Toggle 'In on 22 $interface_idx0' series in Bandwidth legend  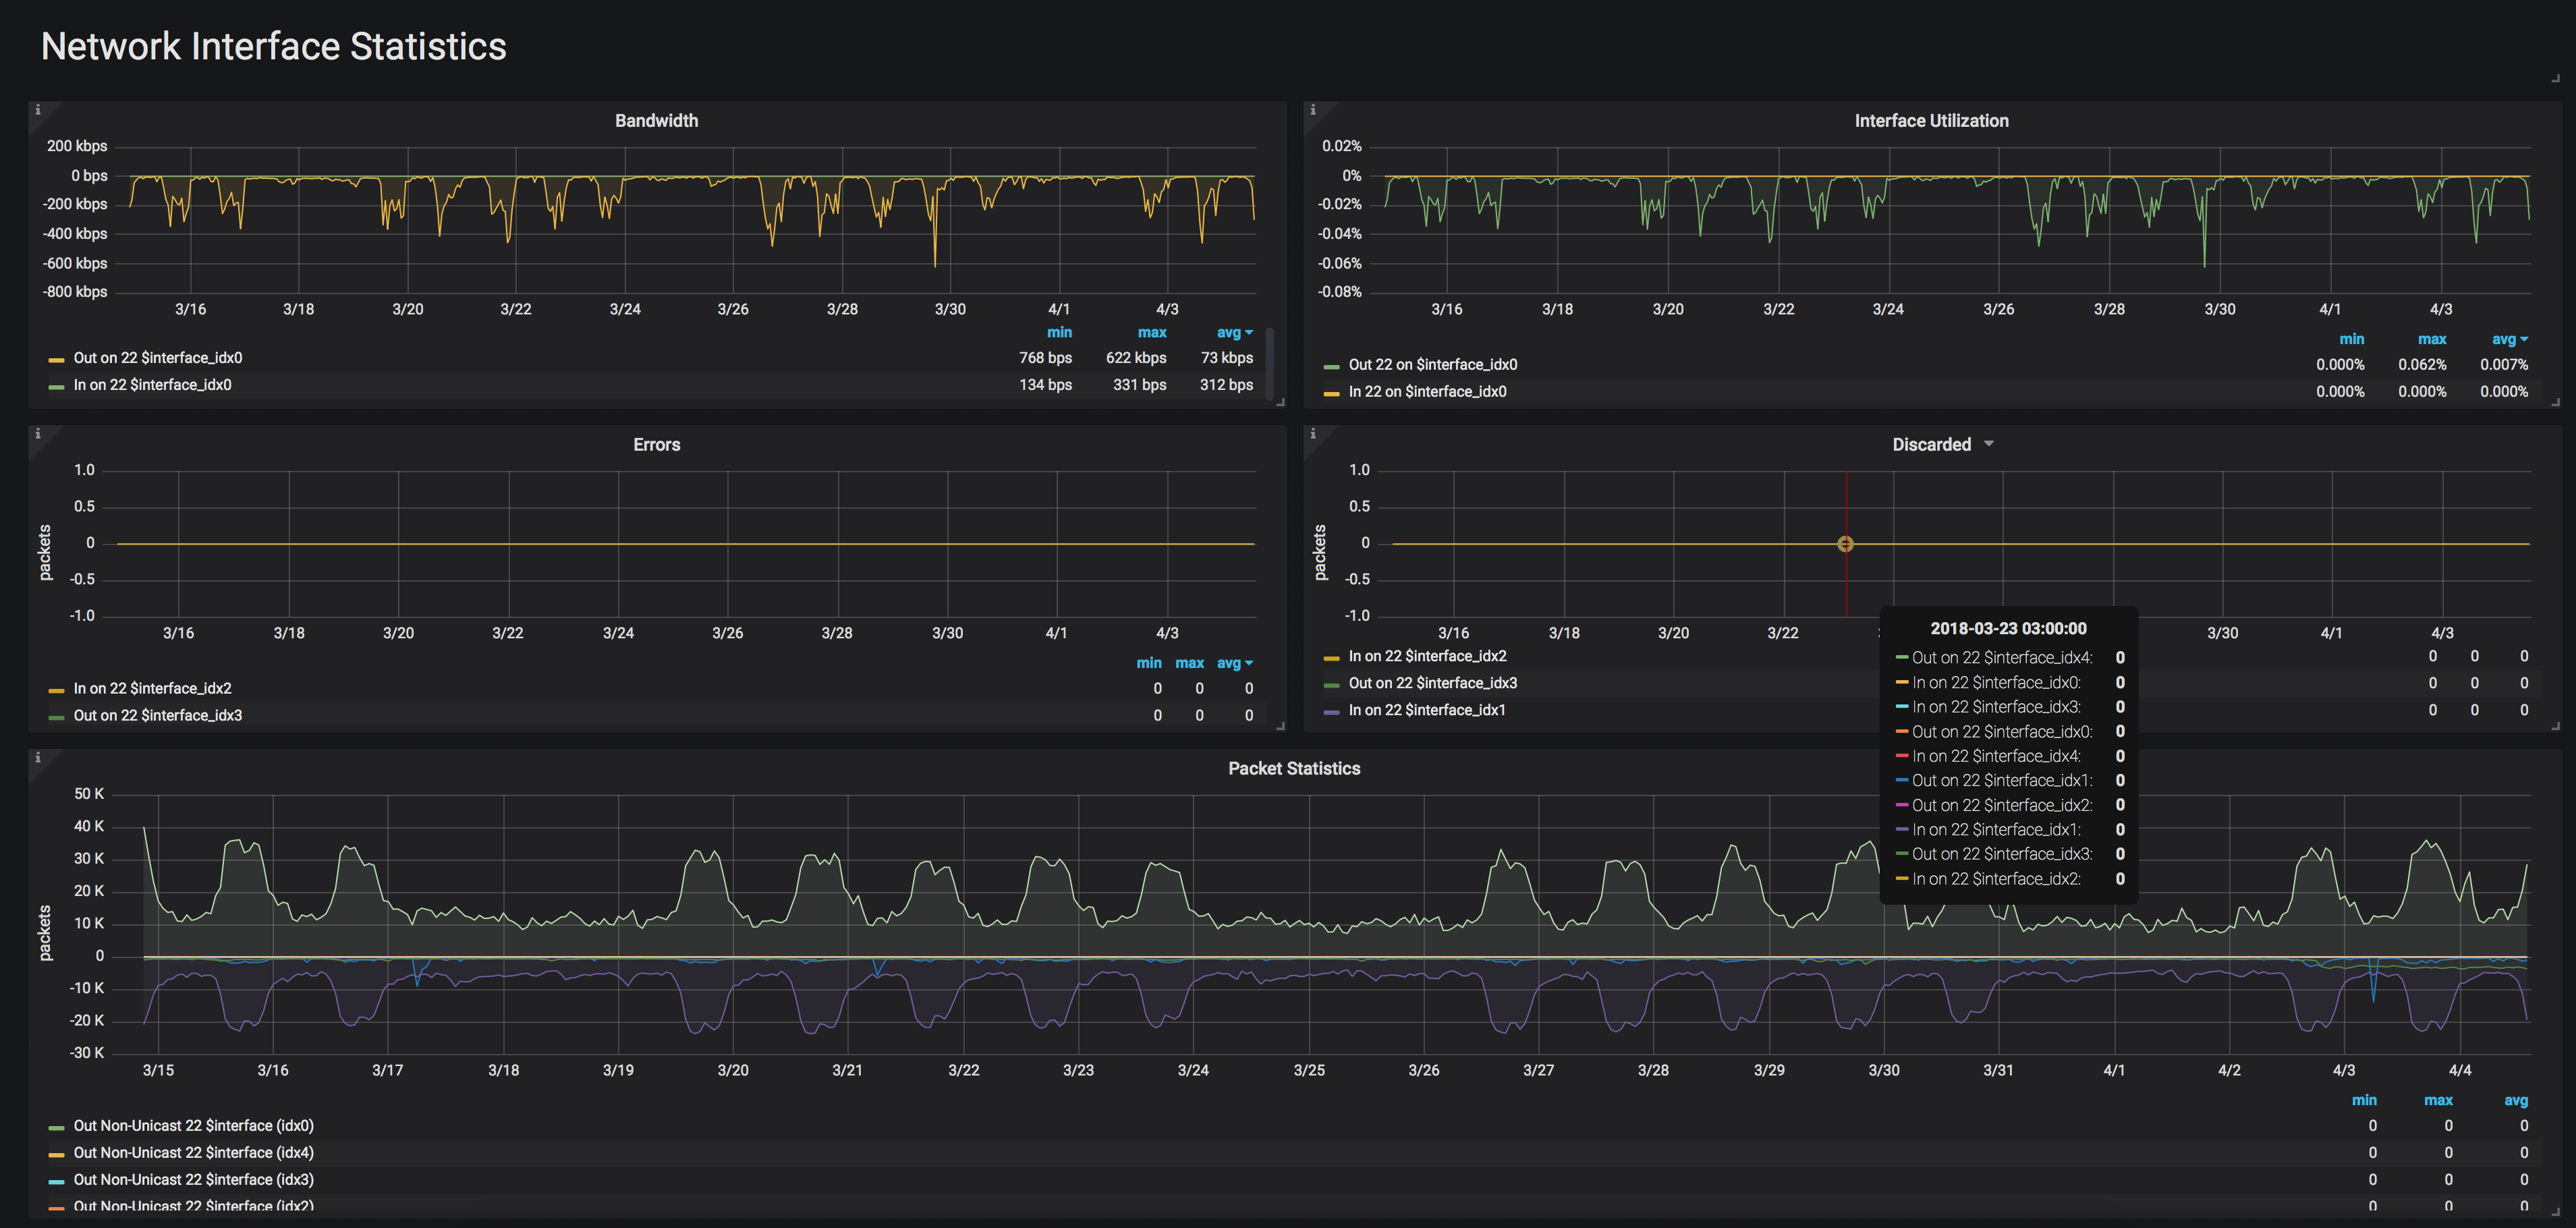coord(152,385)
